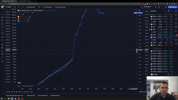This screenshot has height=100, width=178.
Task: Start the market replay simulator
Action: point(60,7)
